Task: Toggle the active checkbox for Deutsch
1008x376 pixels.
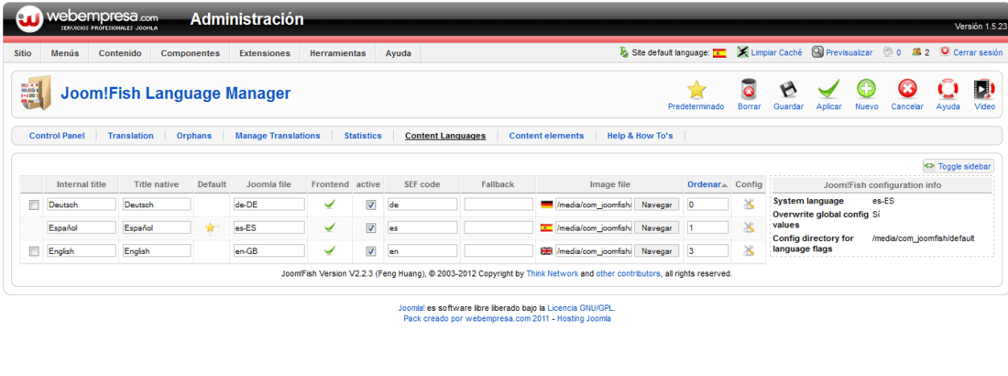Action: (370, 205)
